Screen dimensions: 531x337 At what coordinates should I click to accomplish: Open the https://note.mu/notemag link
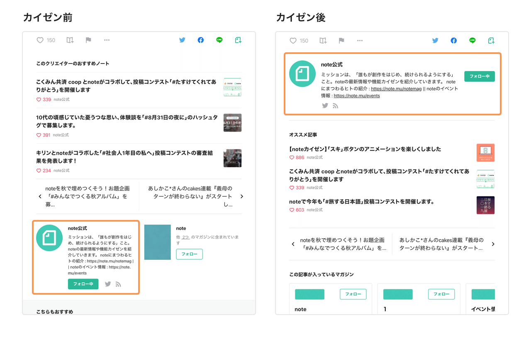click(396, 89)
